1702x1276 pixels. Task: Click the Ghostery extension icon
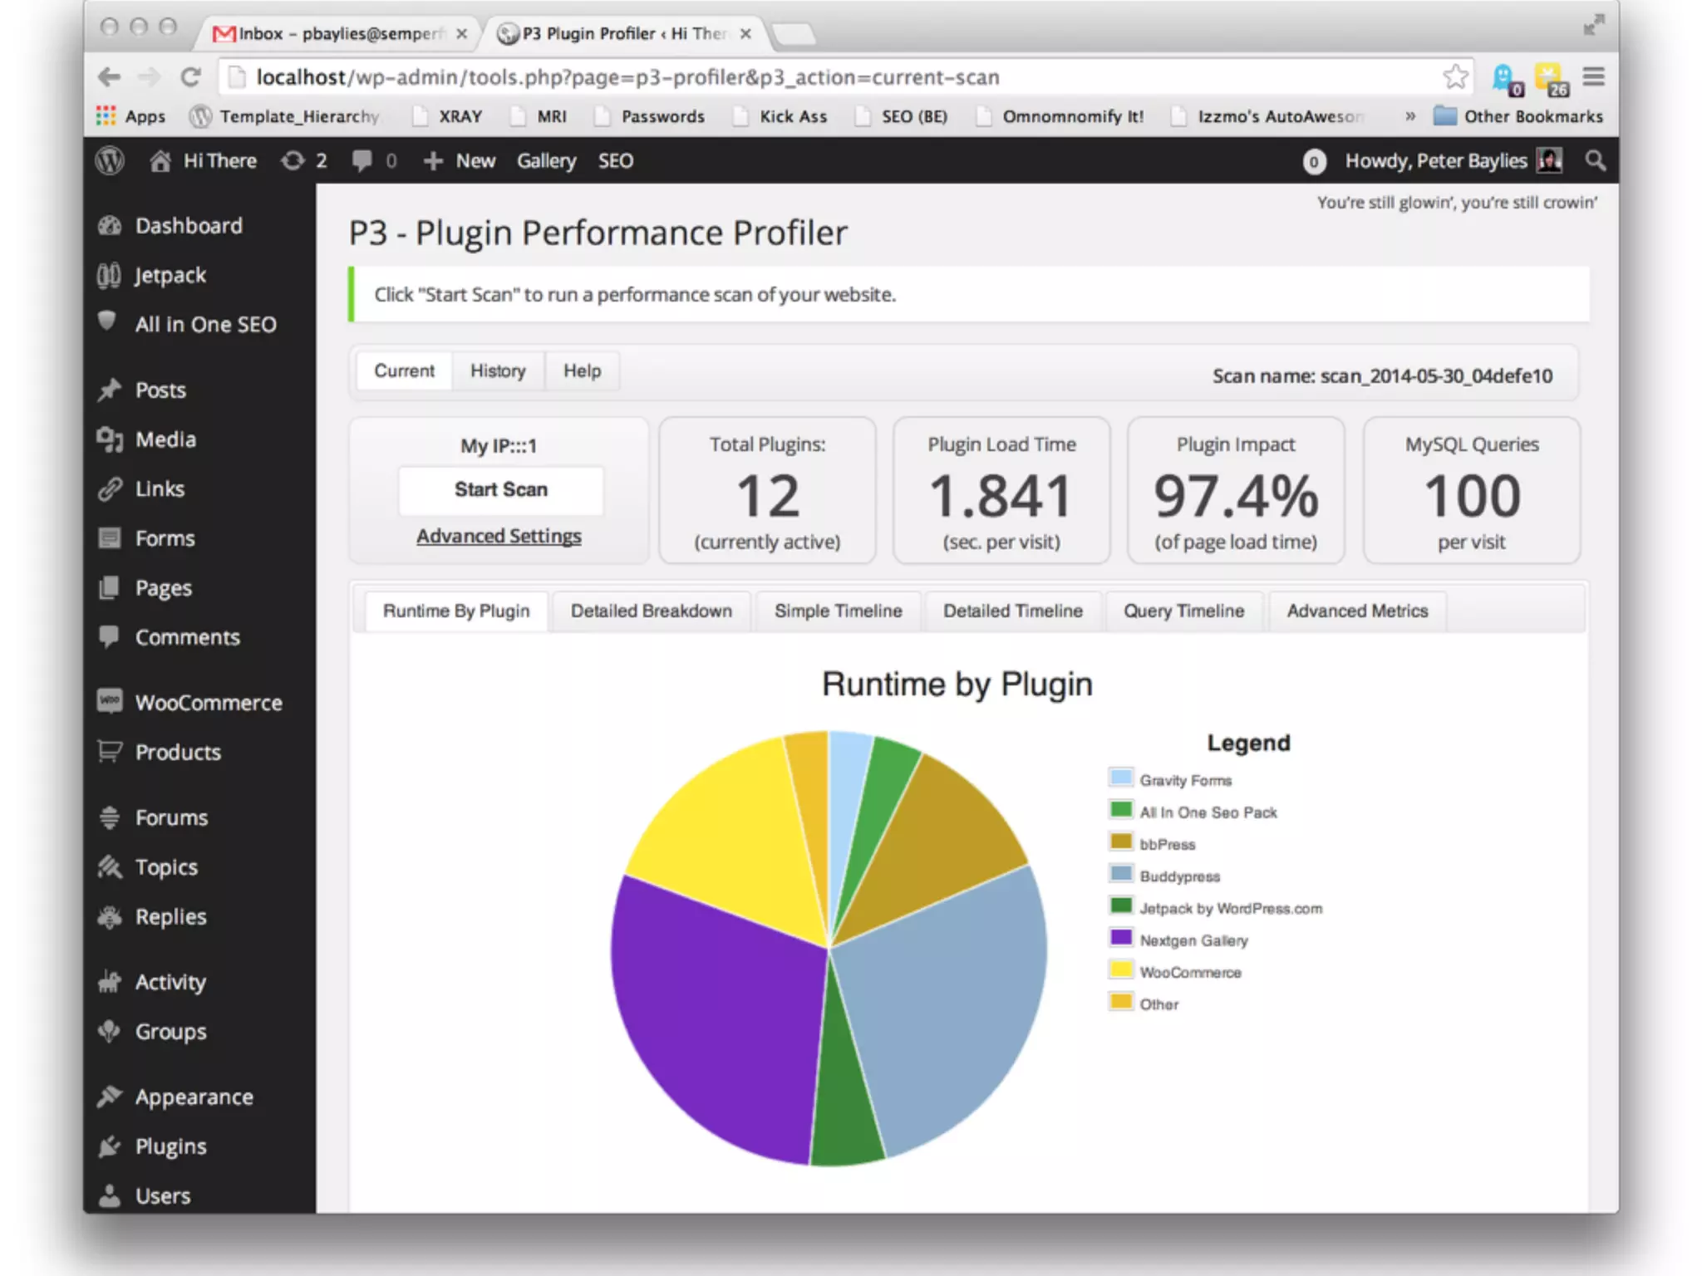[1506, 79]
